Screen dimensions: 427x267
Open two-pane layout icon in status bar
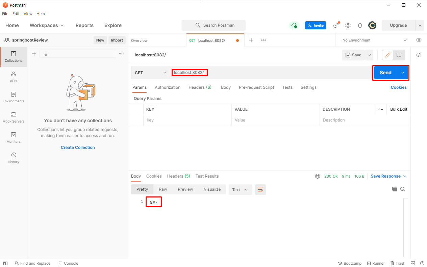413,263
